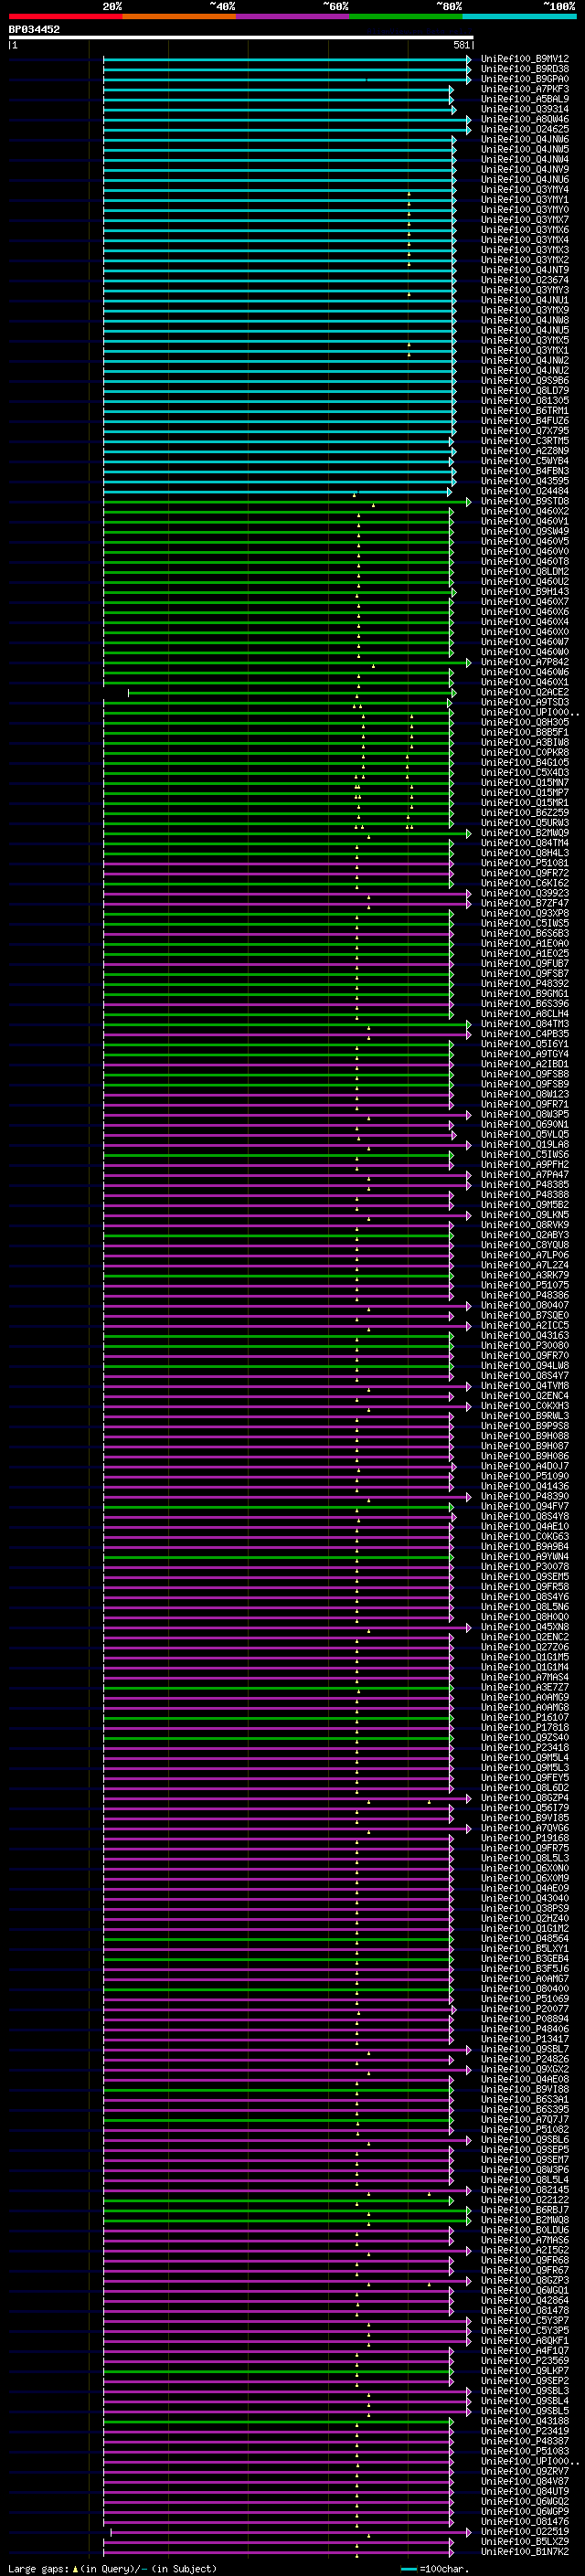This screenshot has width=585, height=2576.
Task: Select hit UniRef100_P48390
Action: point(525,1496)
